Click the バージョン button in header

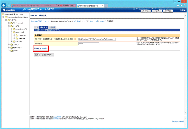pyautogui.click(x=146, y=11)
